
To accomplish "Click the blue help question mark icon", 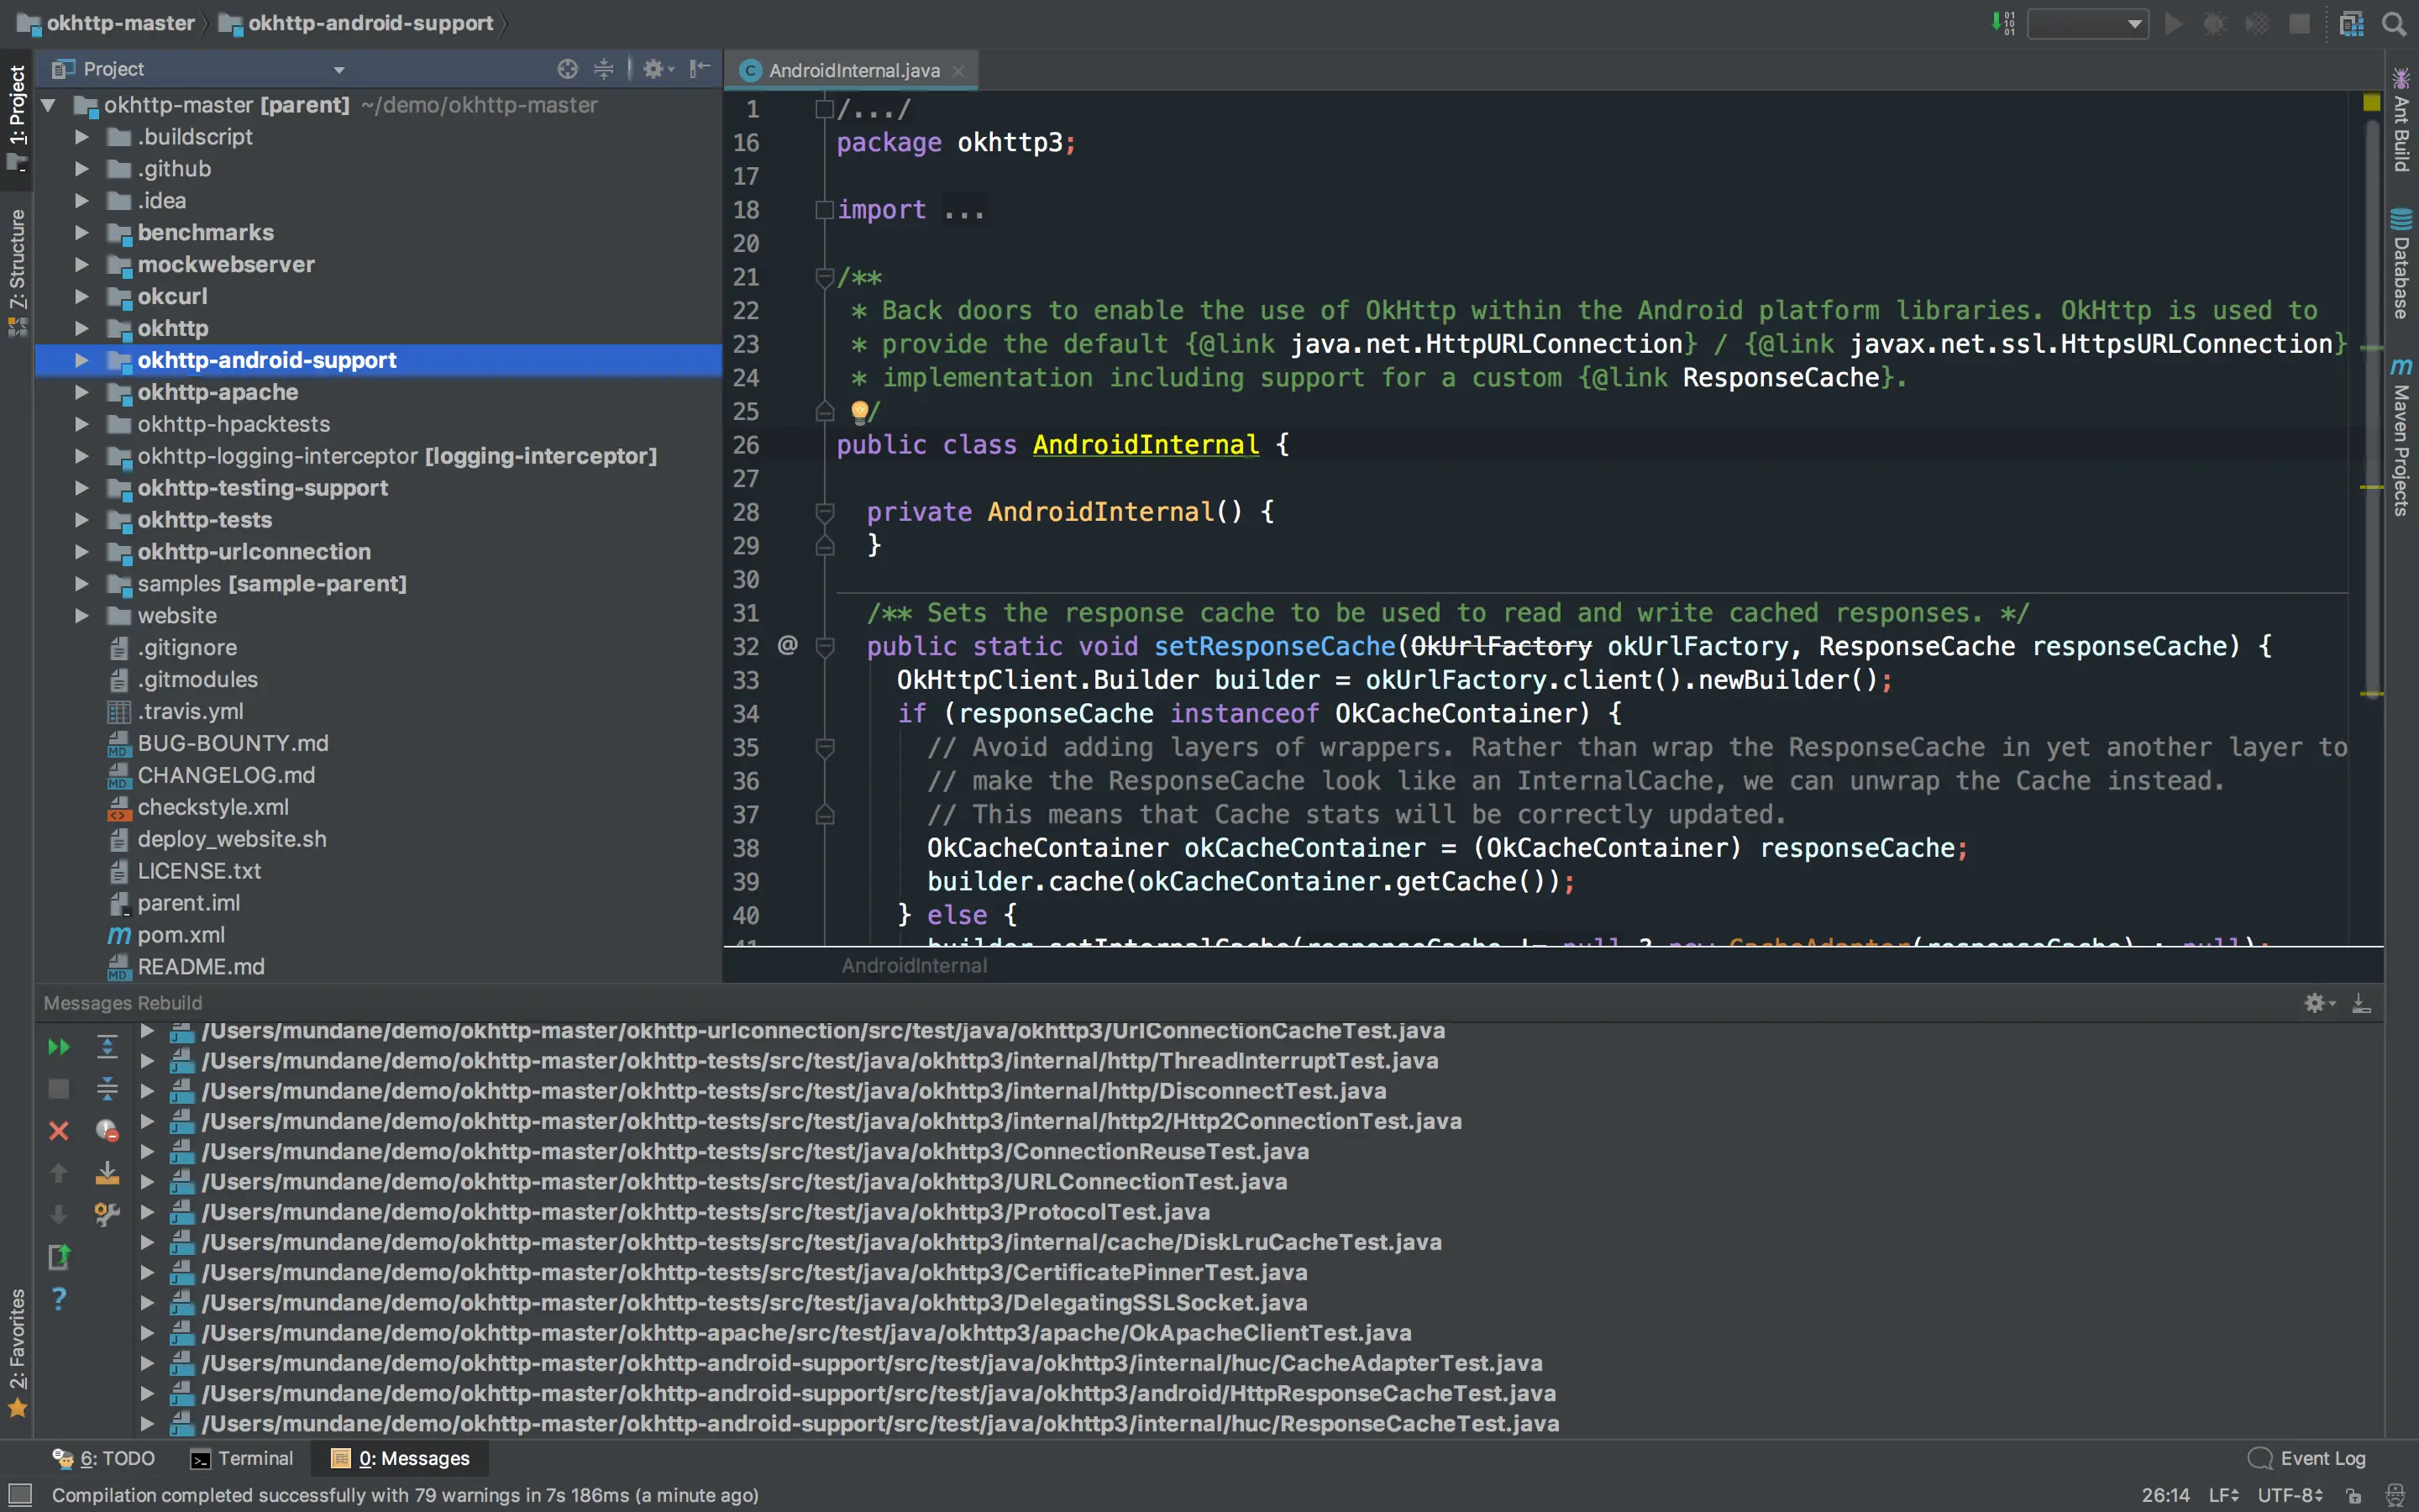I will pos(59,1298).
